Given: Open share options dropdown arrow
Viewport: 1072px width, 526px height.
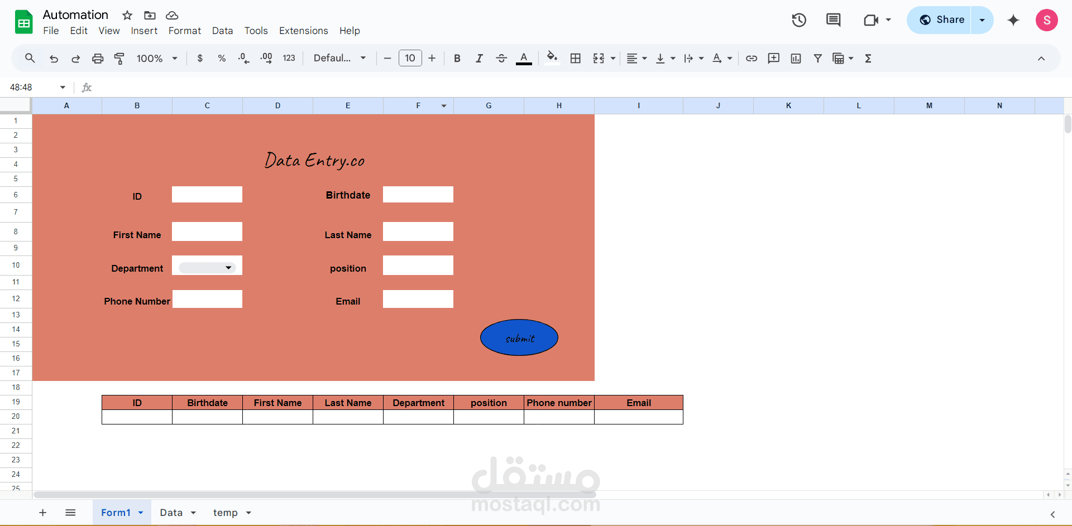Looking at the screenshot, I should pyautogui.click(x=982, y=20).
